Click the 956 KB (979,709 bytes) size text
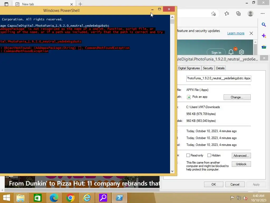Image resolution: width=270 pixels, height=203 pixels. pyautogui.click(x=201, y=114)
